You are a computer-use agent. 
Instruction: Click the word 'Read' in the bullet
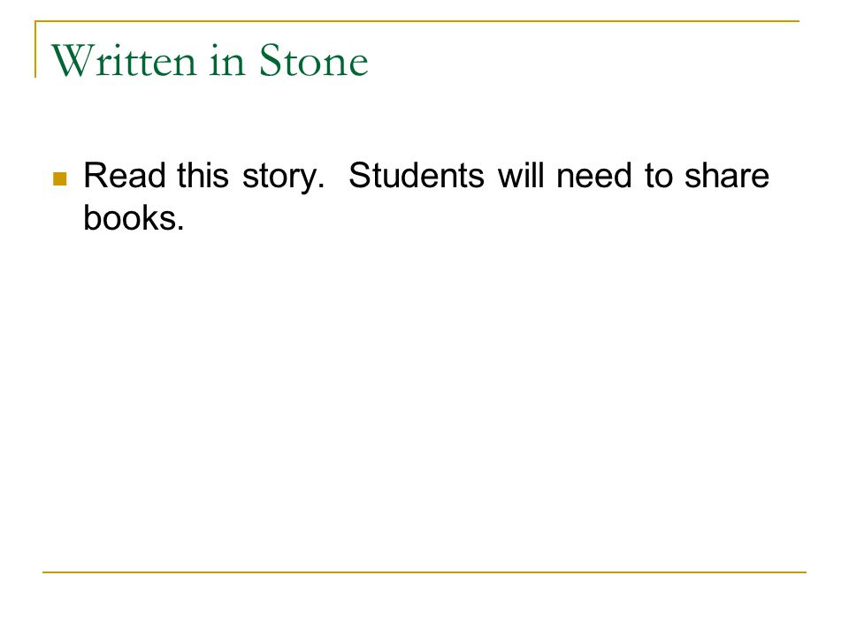[x=124, y=176]
